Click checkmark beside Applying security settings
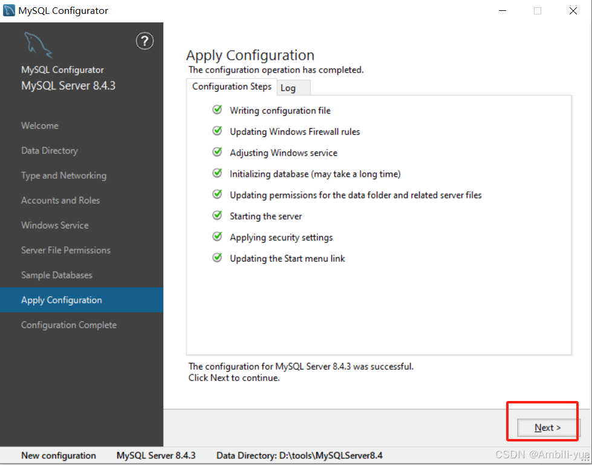Image resolution: width=592 pixels, height=465 pixels. (x=217, y=237)
